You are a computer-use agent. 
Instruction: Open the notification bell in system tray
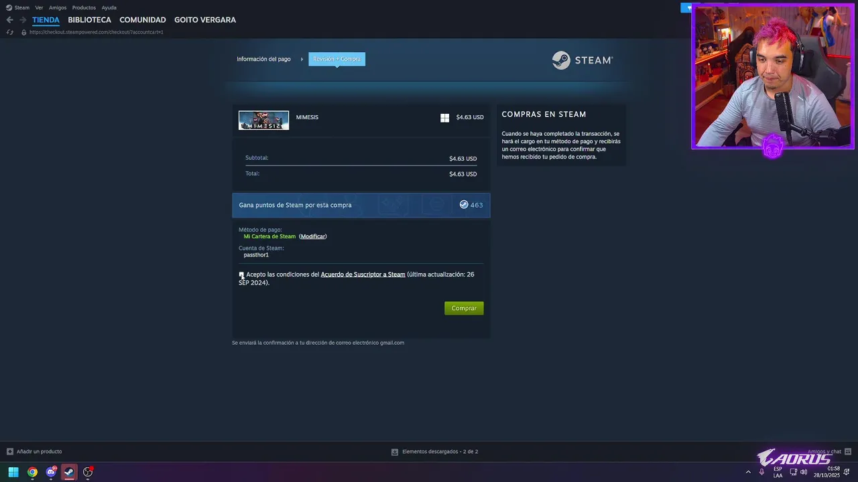pyautogui.click(x=847, y=472)
